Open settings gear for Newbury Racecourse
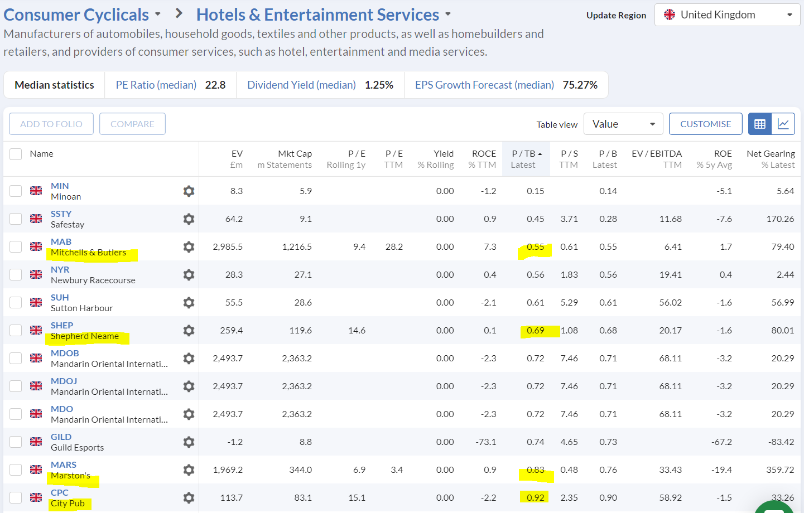Image resolution: width=804 pixels, height=513 pixels. coord(189,275)
